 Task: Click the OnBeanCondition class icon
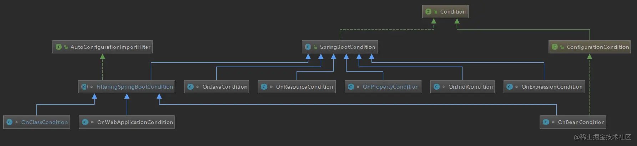(x=546, y=122)
